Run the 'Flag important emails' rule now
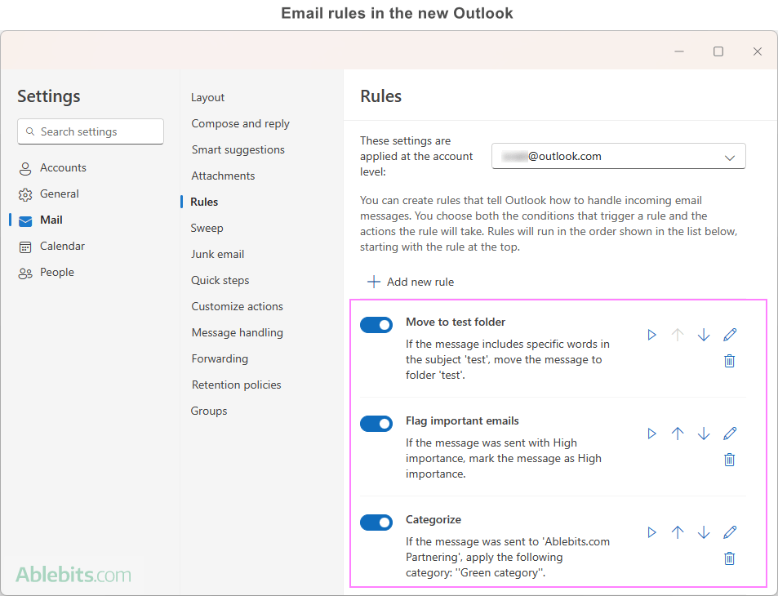Image resolution: width=778 pixels, height=596 pixels. tap(652, 434)
